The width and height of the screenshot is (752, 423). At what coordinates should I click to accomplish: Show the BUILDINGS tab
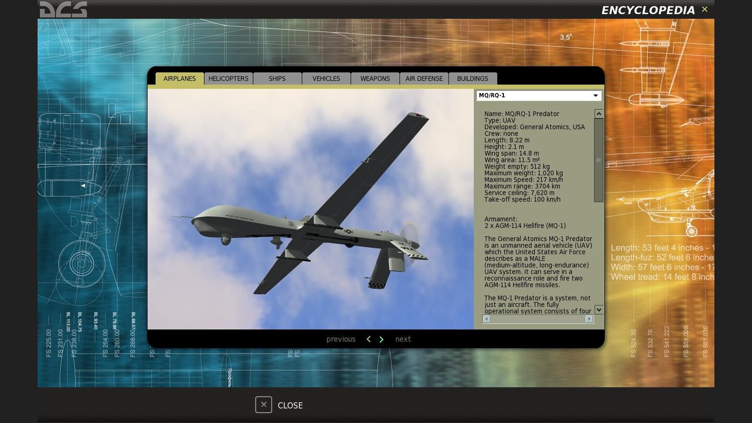pos(473,78)
